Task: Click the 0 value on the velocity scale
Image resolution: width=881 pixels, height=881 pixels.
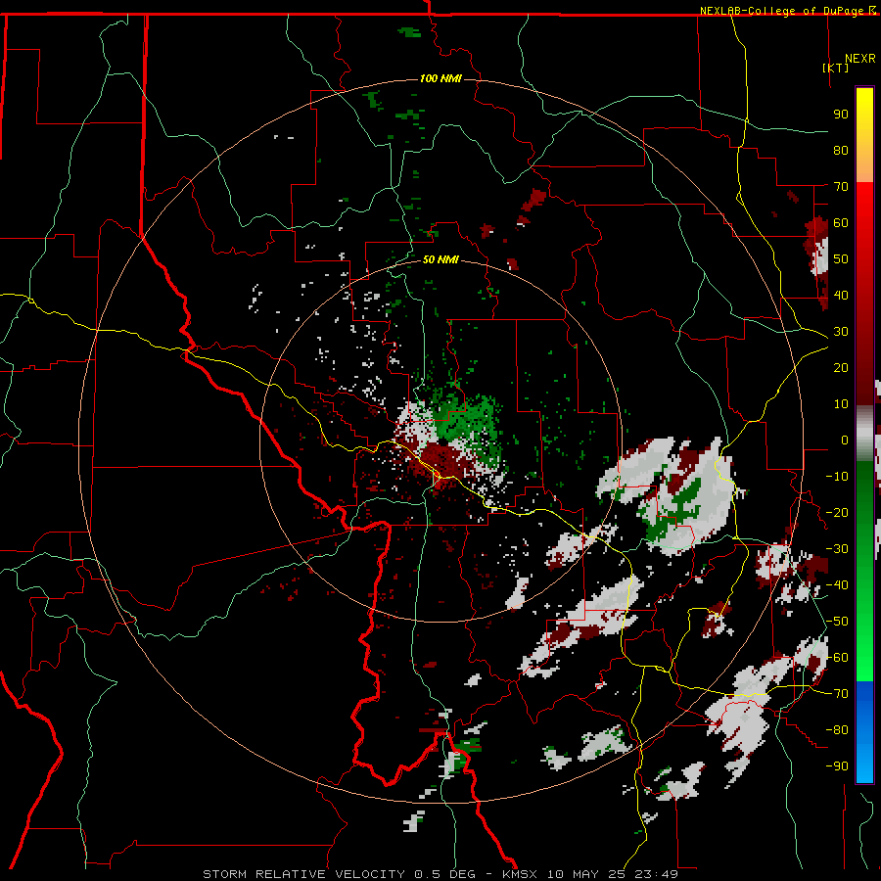Action: [845, 440]
